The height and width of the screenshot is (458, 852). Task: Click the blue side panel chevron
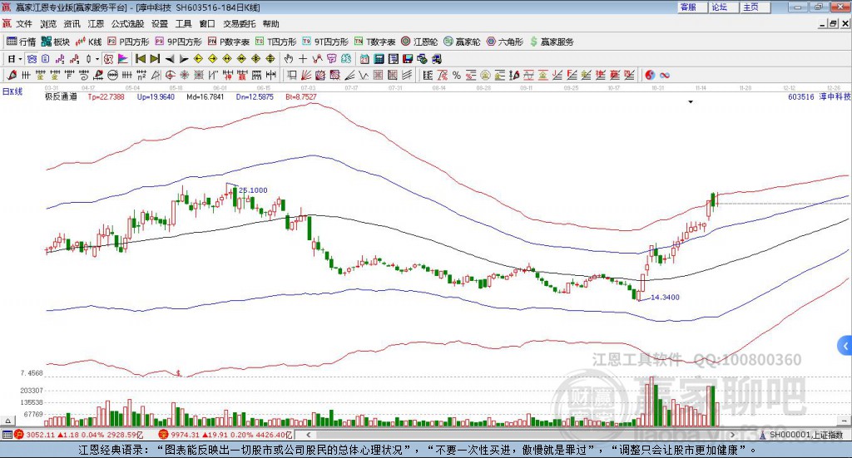[x=845, y=346]
